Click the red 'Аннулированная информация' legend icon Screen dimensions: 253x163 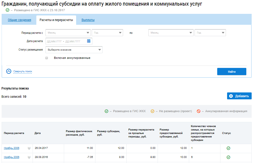198,111
